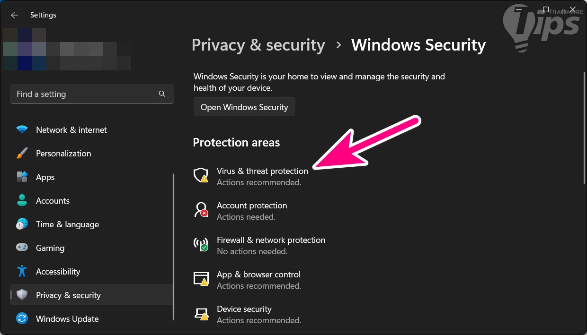The width and height of the screenshot is (587, 335).
Task: Open the Virus & threat protection label
Action: click(x=262, y=171)
